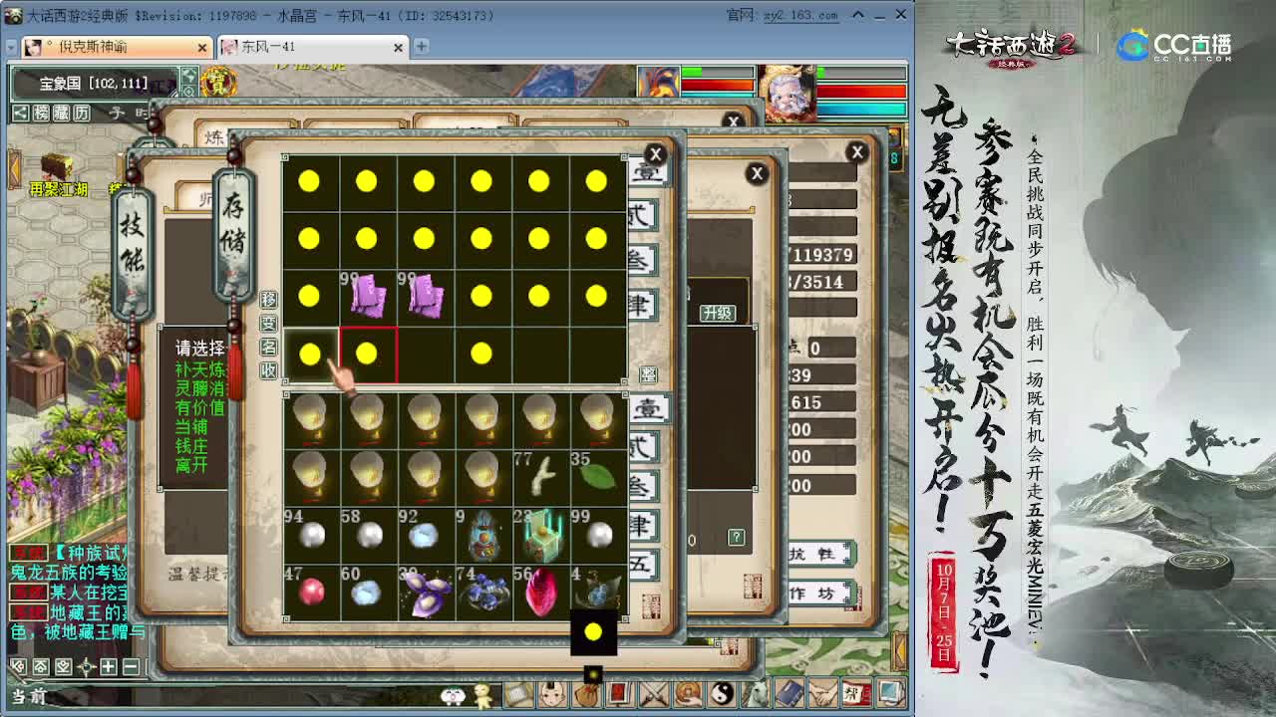Click the official site link xy2.163.com
This screenshot has height=717, width=1276.
coord(800,15)
